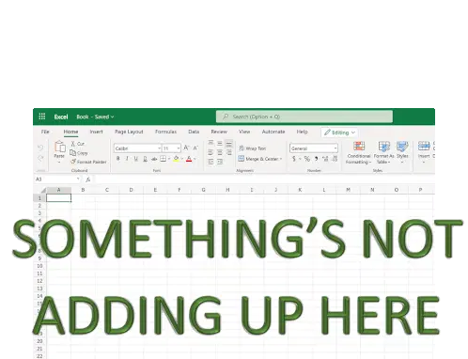This screenshot has height=359, width=468.
Task: Switch to the Automate tab
Action: (x=273, y=132)
